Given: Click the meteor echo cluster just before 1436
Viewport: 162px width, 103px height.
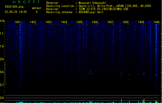Looking at the screenshot, I should click(x=90, y=72).
